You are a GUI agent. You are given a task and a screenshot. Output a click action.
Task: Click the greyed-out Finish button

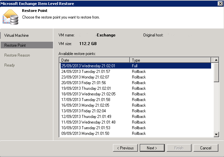coord(179,148)
